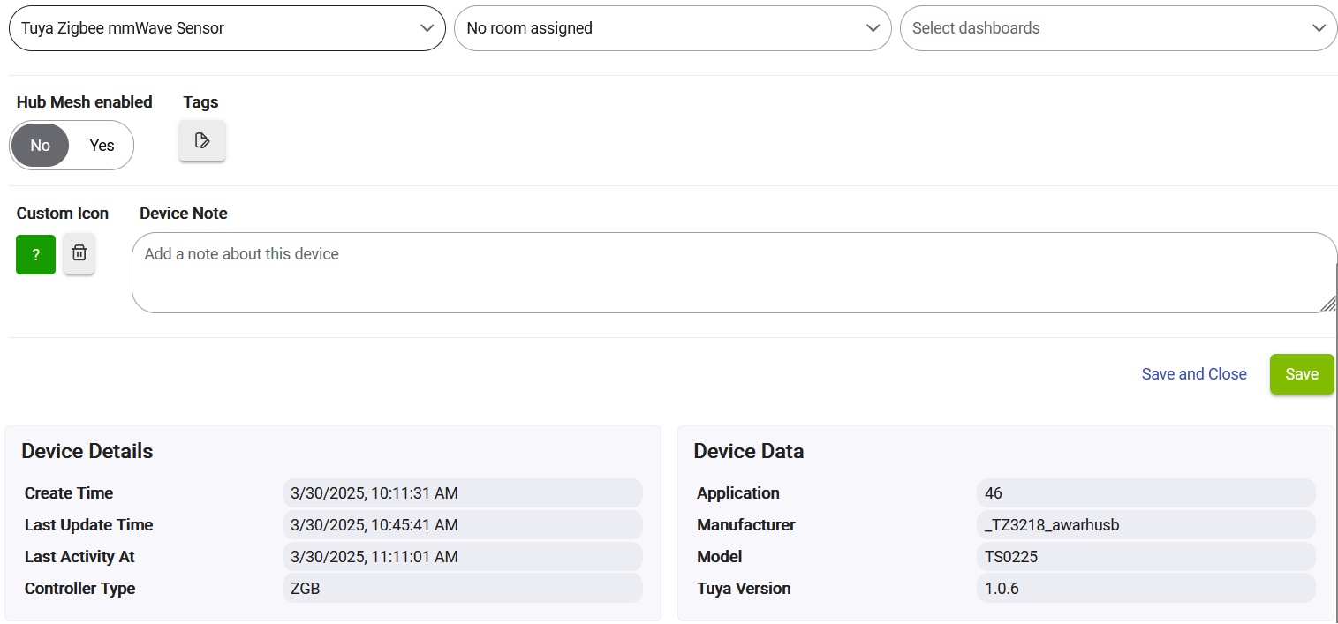Click the Device Note label

pyautogui.click(x=184, y=214)
